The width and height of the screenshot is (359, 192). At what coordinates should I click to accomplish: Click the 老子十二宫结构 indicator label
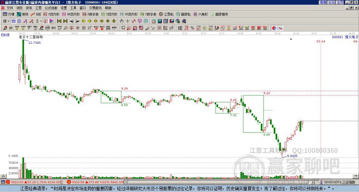pos(31,37)
